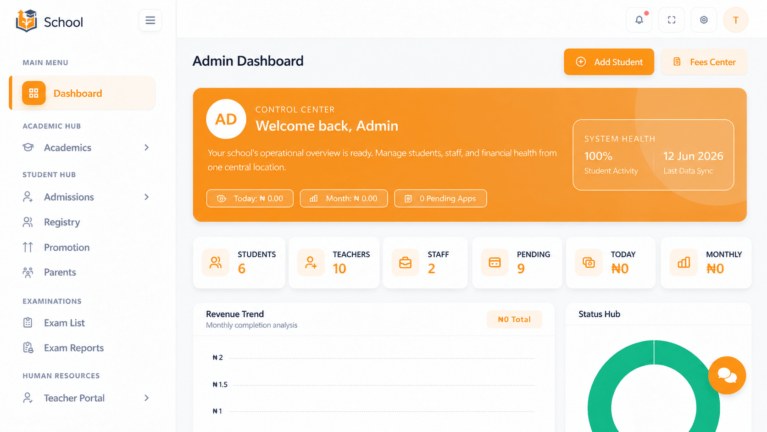Enter fullscreen mode via expand icon
767x432 pixels.
coord(672,20)
